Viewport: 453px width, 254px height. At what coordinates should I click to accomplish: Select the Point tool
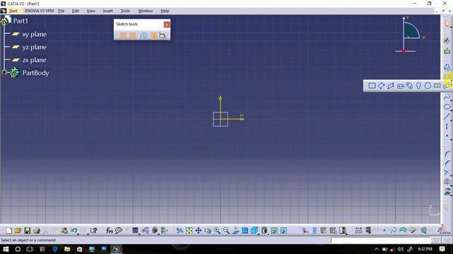[x=447, y=135]
